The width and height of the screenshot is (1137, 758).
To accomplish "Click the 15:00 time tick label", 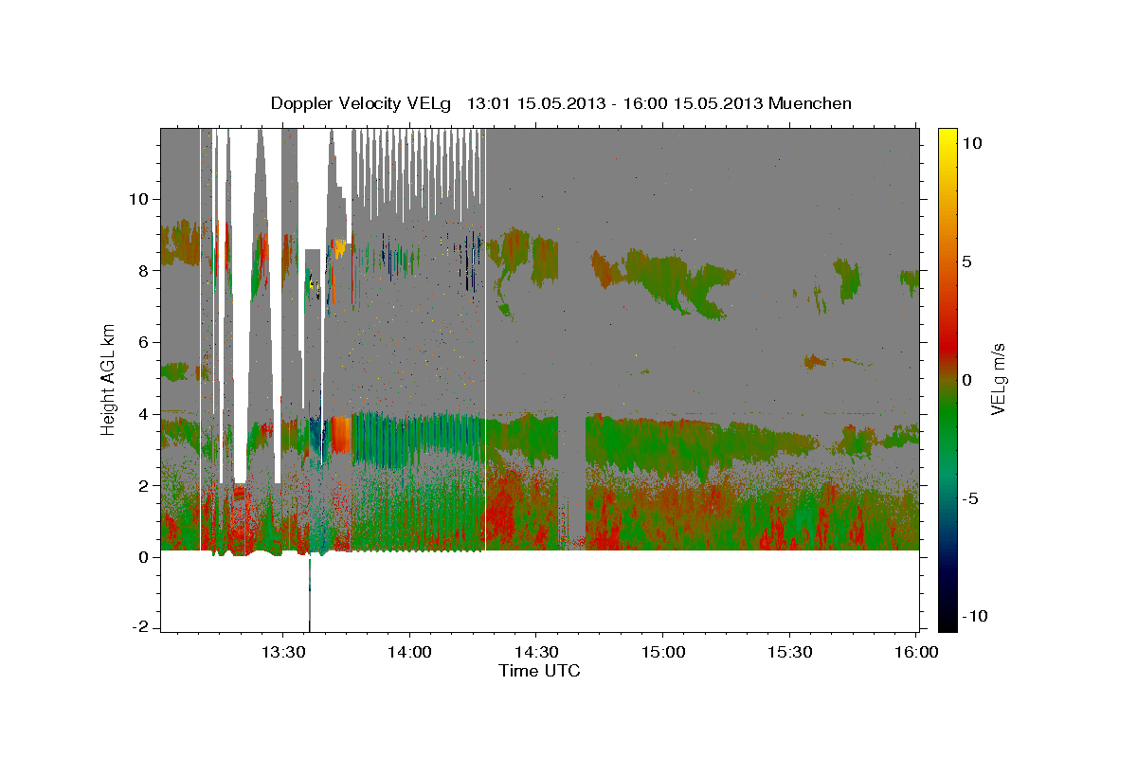I will 662,653.
